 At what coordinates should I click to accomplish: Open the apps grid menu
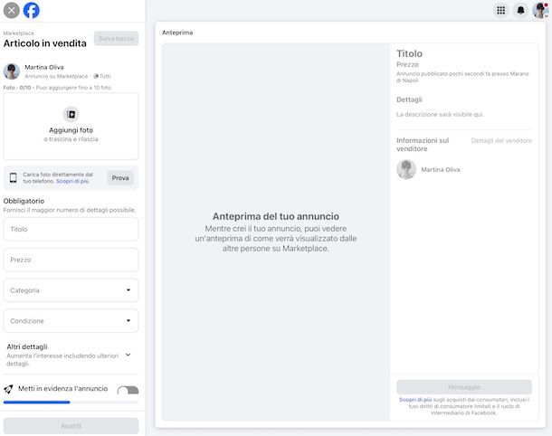(501, 11)
